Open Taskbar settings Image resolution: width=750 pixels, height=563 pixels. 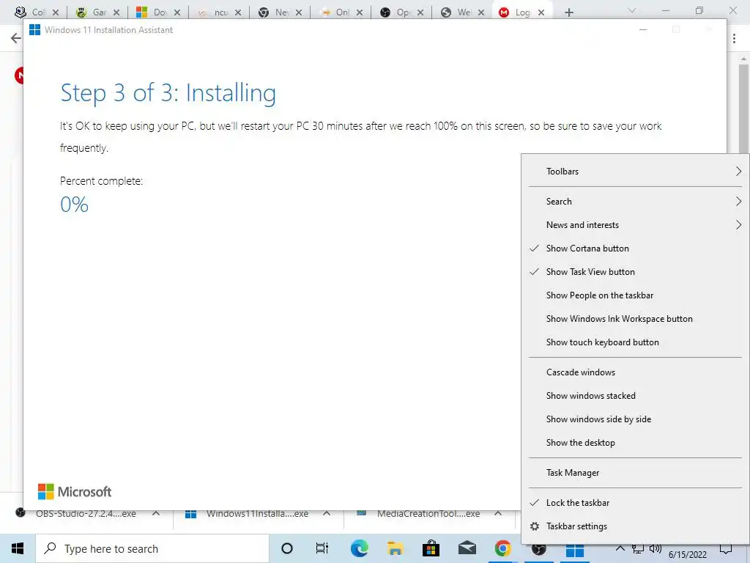(x=635, y=526)
